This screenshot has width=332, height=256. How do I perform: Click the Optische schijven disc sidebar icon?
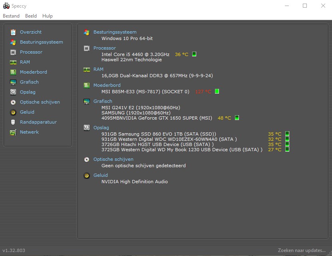point(13,102)
